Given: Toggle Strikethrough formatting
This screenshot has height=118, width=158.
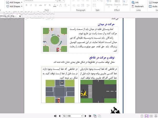Looking at the screenshot, I should pos(41,5).
